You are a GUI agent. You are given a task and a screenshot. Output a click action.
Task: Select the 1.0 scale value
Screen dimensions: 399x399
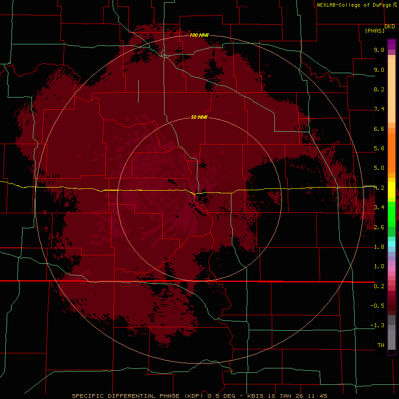point(379,266)
